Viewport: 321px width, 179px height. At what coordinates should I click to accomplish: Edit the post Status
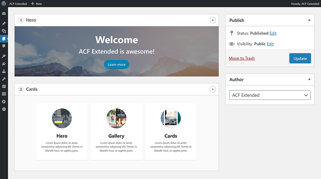click(273, 33)
